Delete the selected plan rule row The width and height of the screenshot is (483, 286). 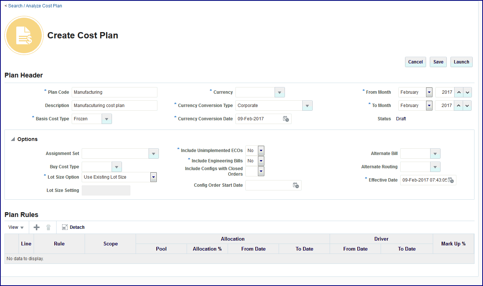48,227
